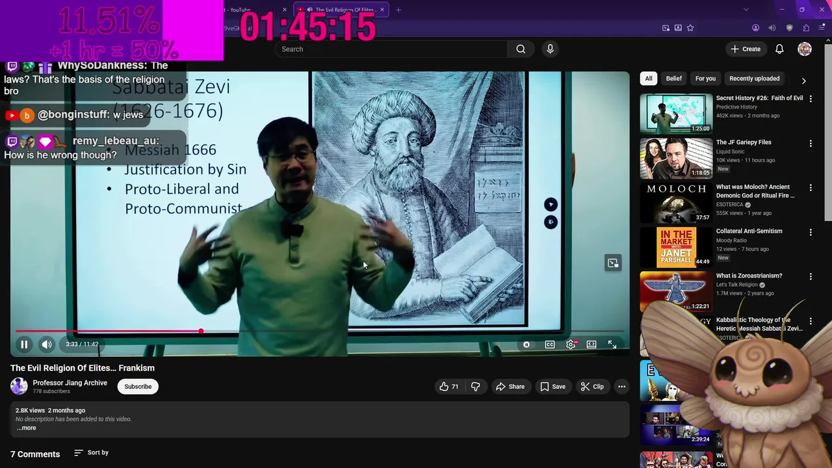Screen dimensions: 832x468
Task: Like the video with the thumbs-up
Action: tap(449, 387)
